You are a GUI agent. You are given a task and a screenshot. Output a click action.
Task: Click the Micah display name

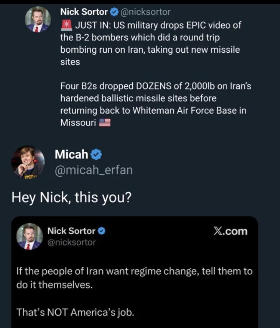[x=71, y=154]
